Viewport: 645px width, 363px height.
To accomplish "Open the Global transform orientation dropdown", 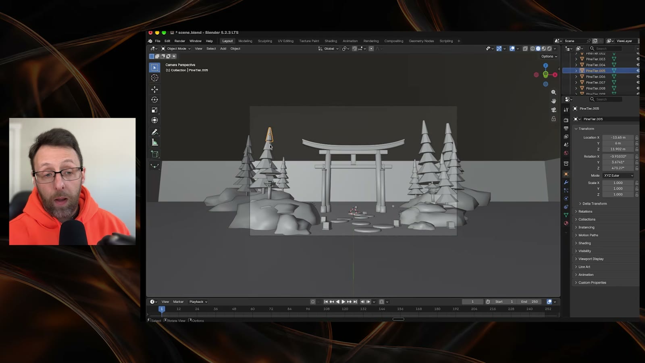I will tap(329, 48).
